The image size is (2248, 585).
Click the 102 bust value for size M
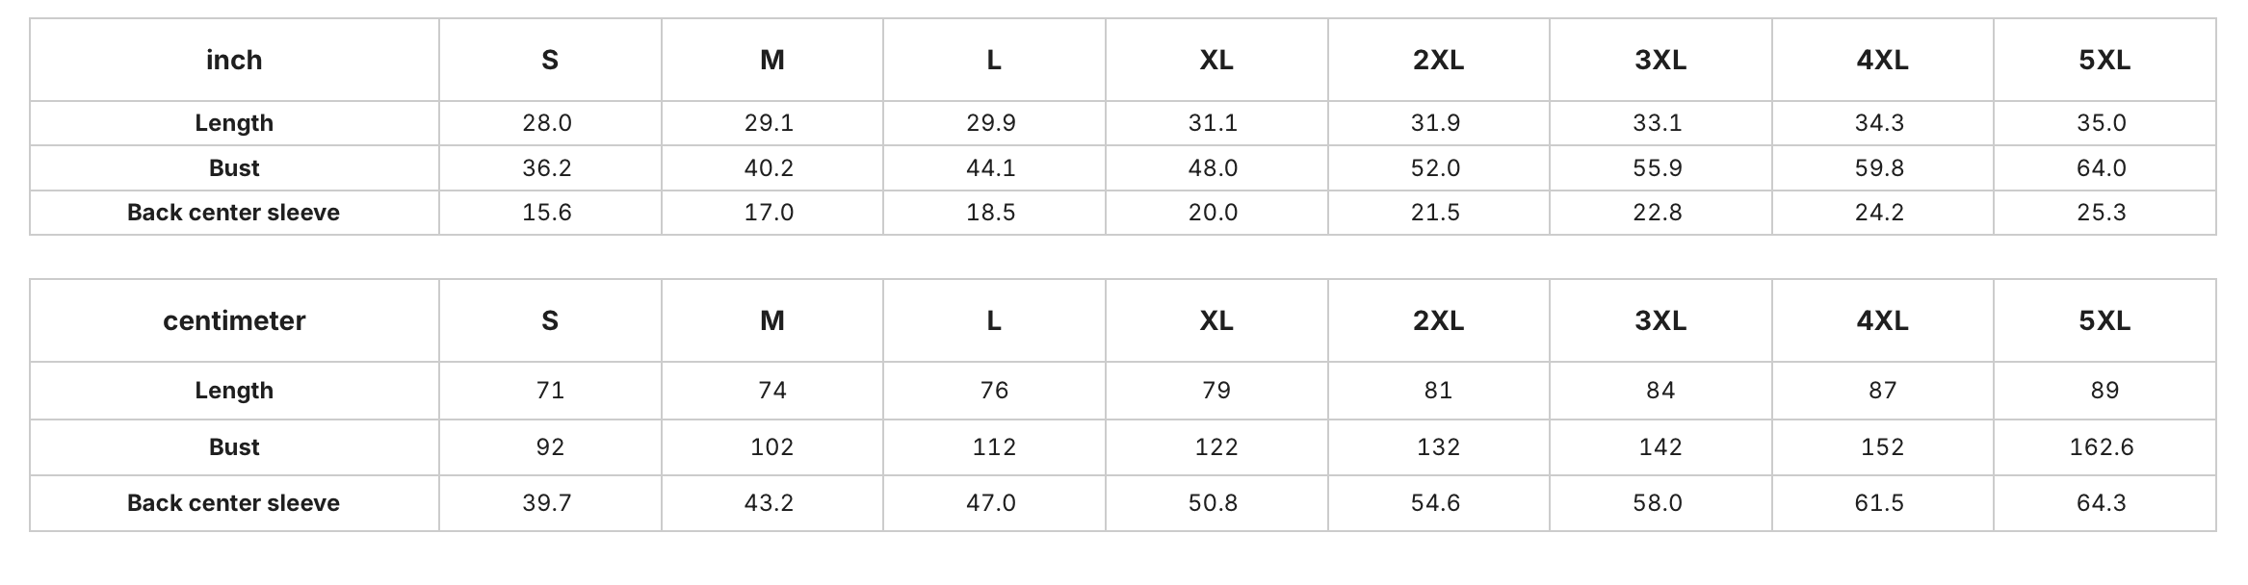[x=772, y=446]
